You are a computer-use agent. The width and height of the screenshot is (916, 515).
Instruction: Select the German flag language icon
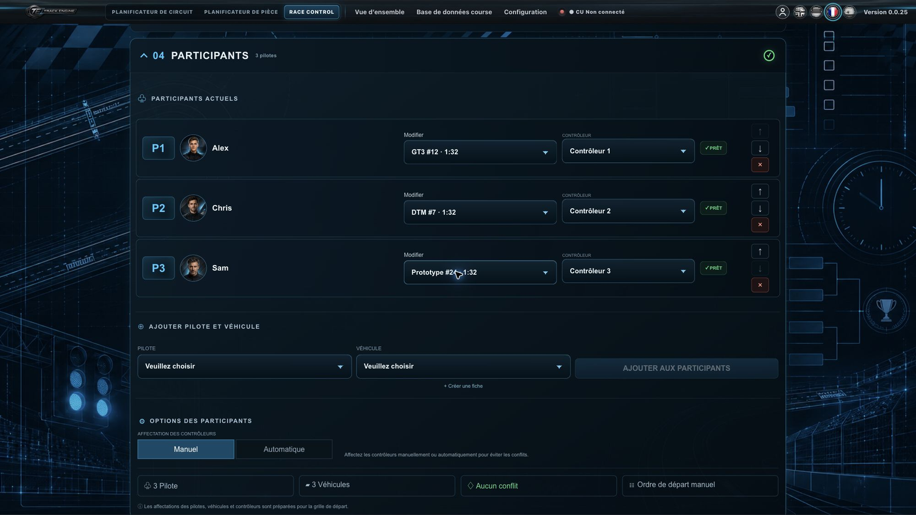(816, 12)
